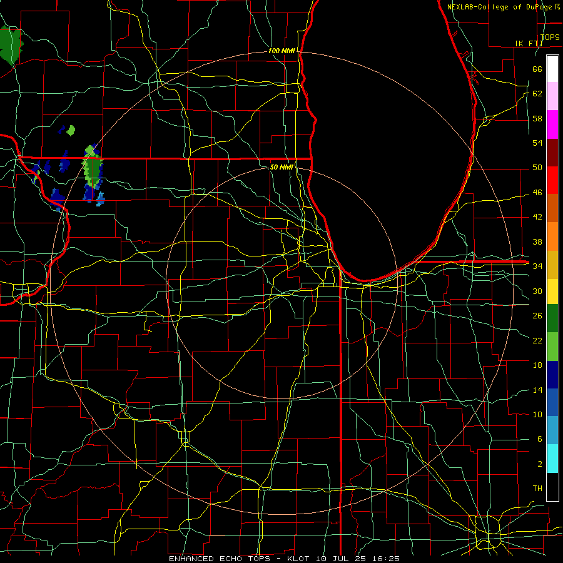The width and height of the screenshot is (563, 563).
Task: Click the yellow legend swatch
Action: (552, 291)
